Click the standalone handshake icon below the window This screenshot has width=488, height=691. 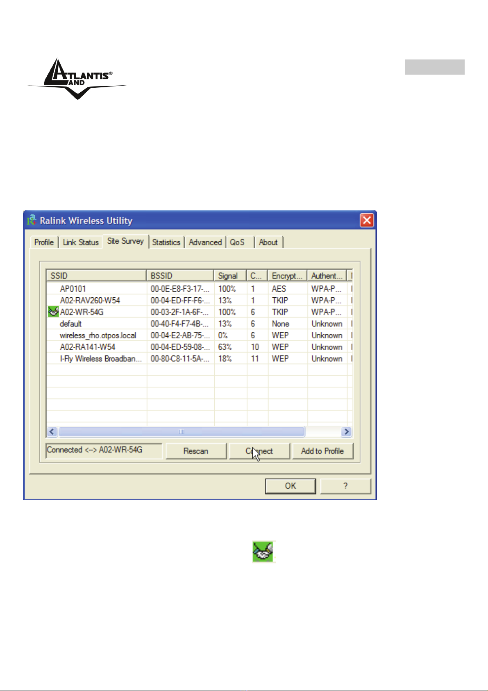(263, 552)
